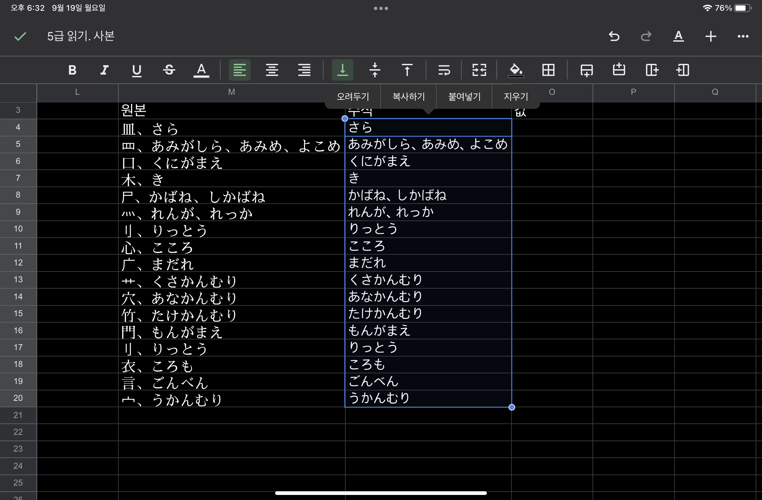Center align the cell text horizontally
762x500 pixels.
coord(272,70)
